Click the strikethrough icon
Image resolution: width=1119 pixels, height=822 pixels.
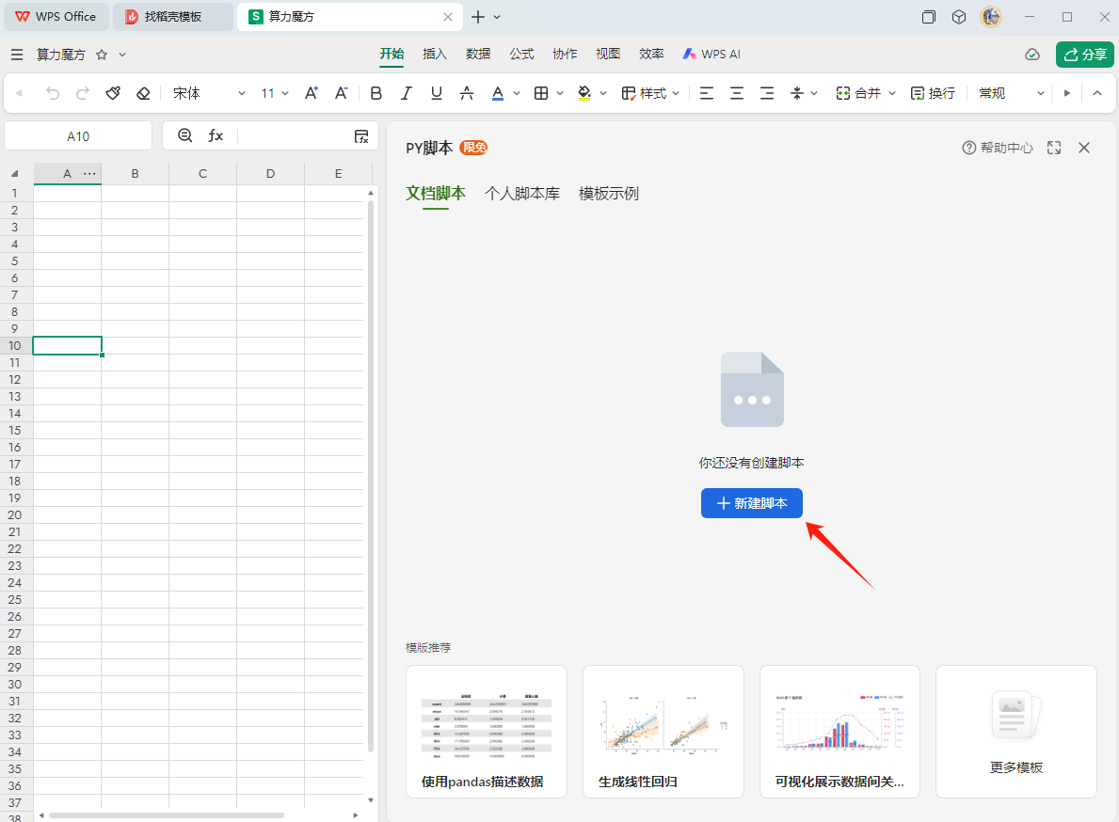click(467, 93)
